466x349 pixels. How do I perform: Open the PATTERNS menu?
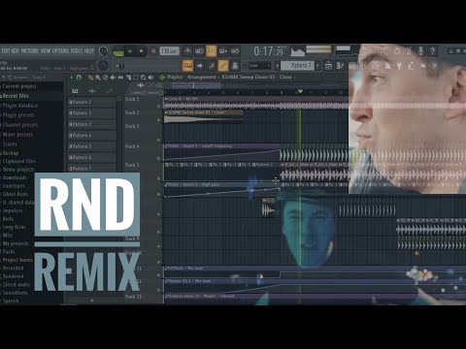tap(30, 50)
